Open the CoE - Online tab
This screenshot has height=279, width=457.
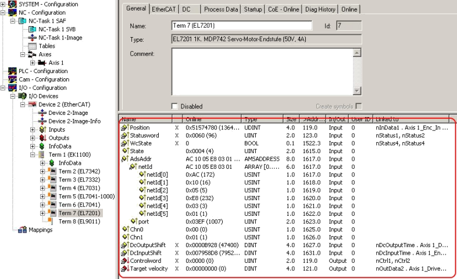[x=283, y=9]
